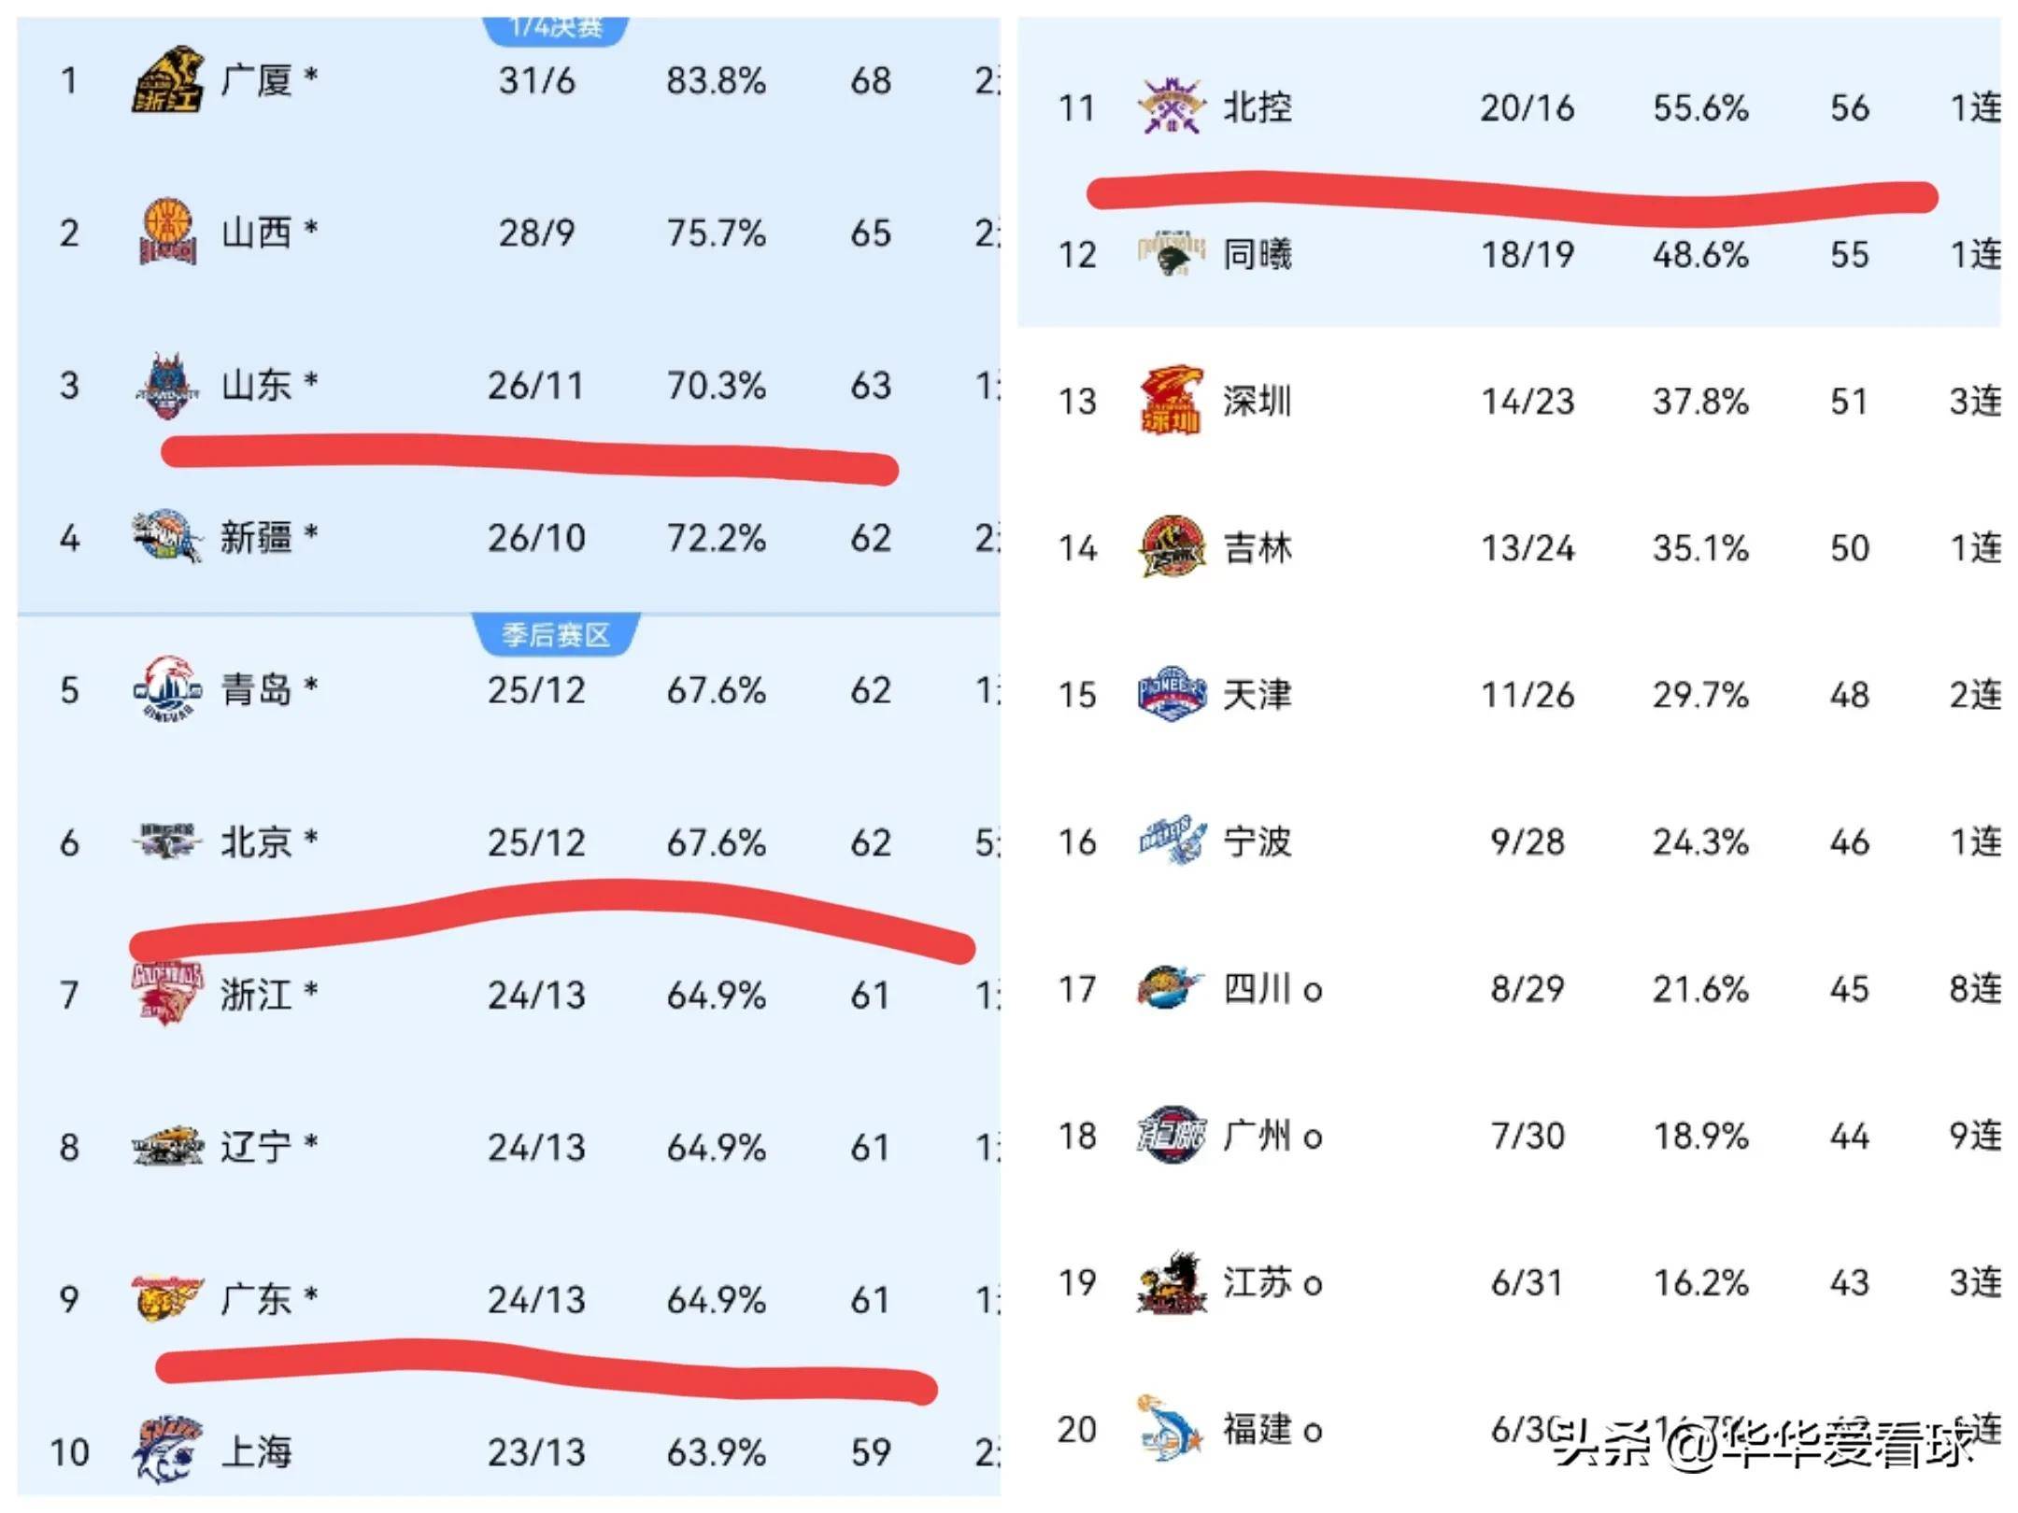Select the 天津 Pioneers team logo
Viewport: 2018px width, 1513px height.
point(1172,694)
